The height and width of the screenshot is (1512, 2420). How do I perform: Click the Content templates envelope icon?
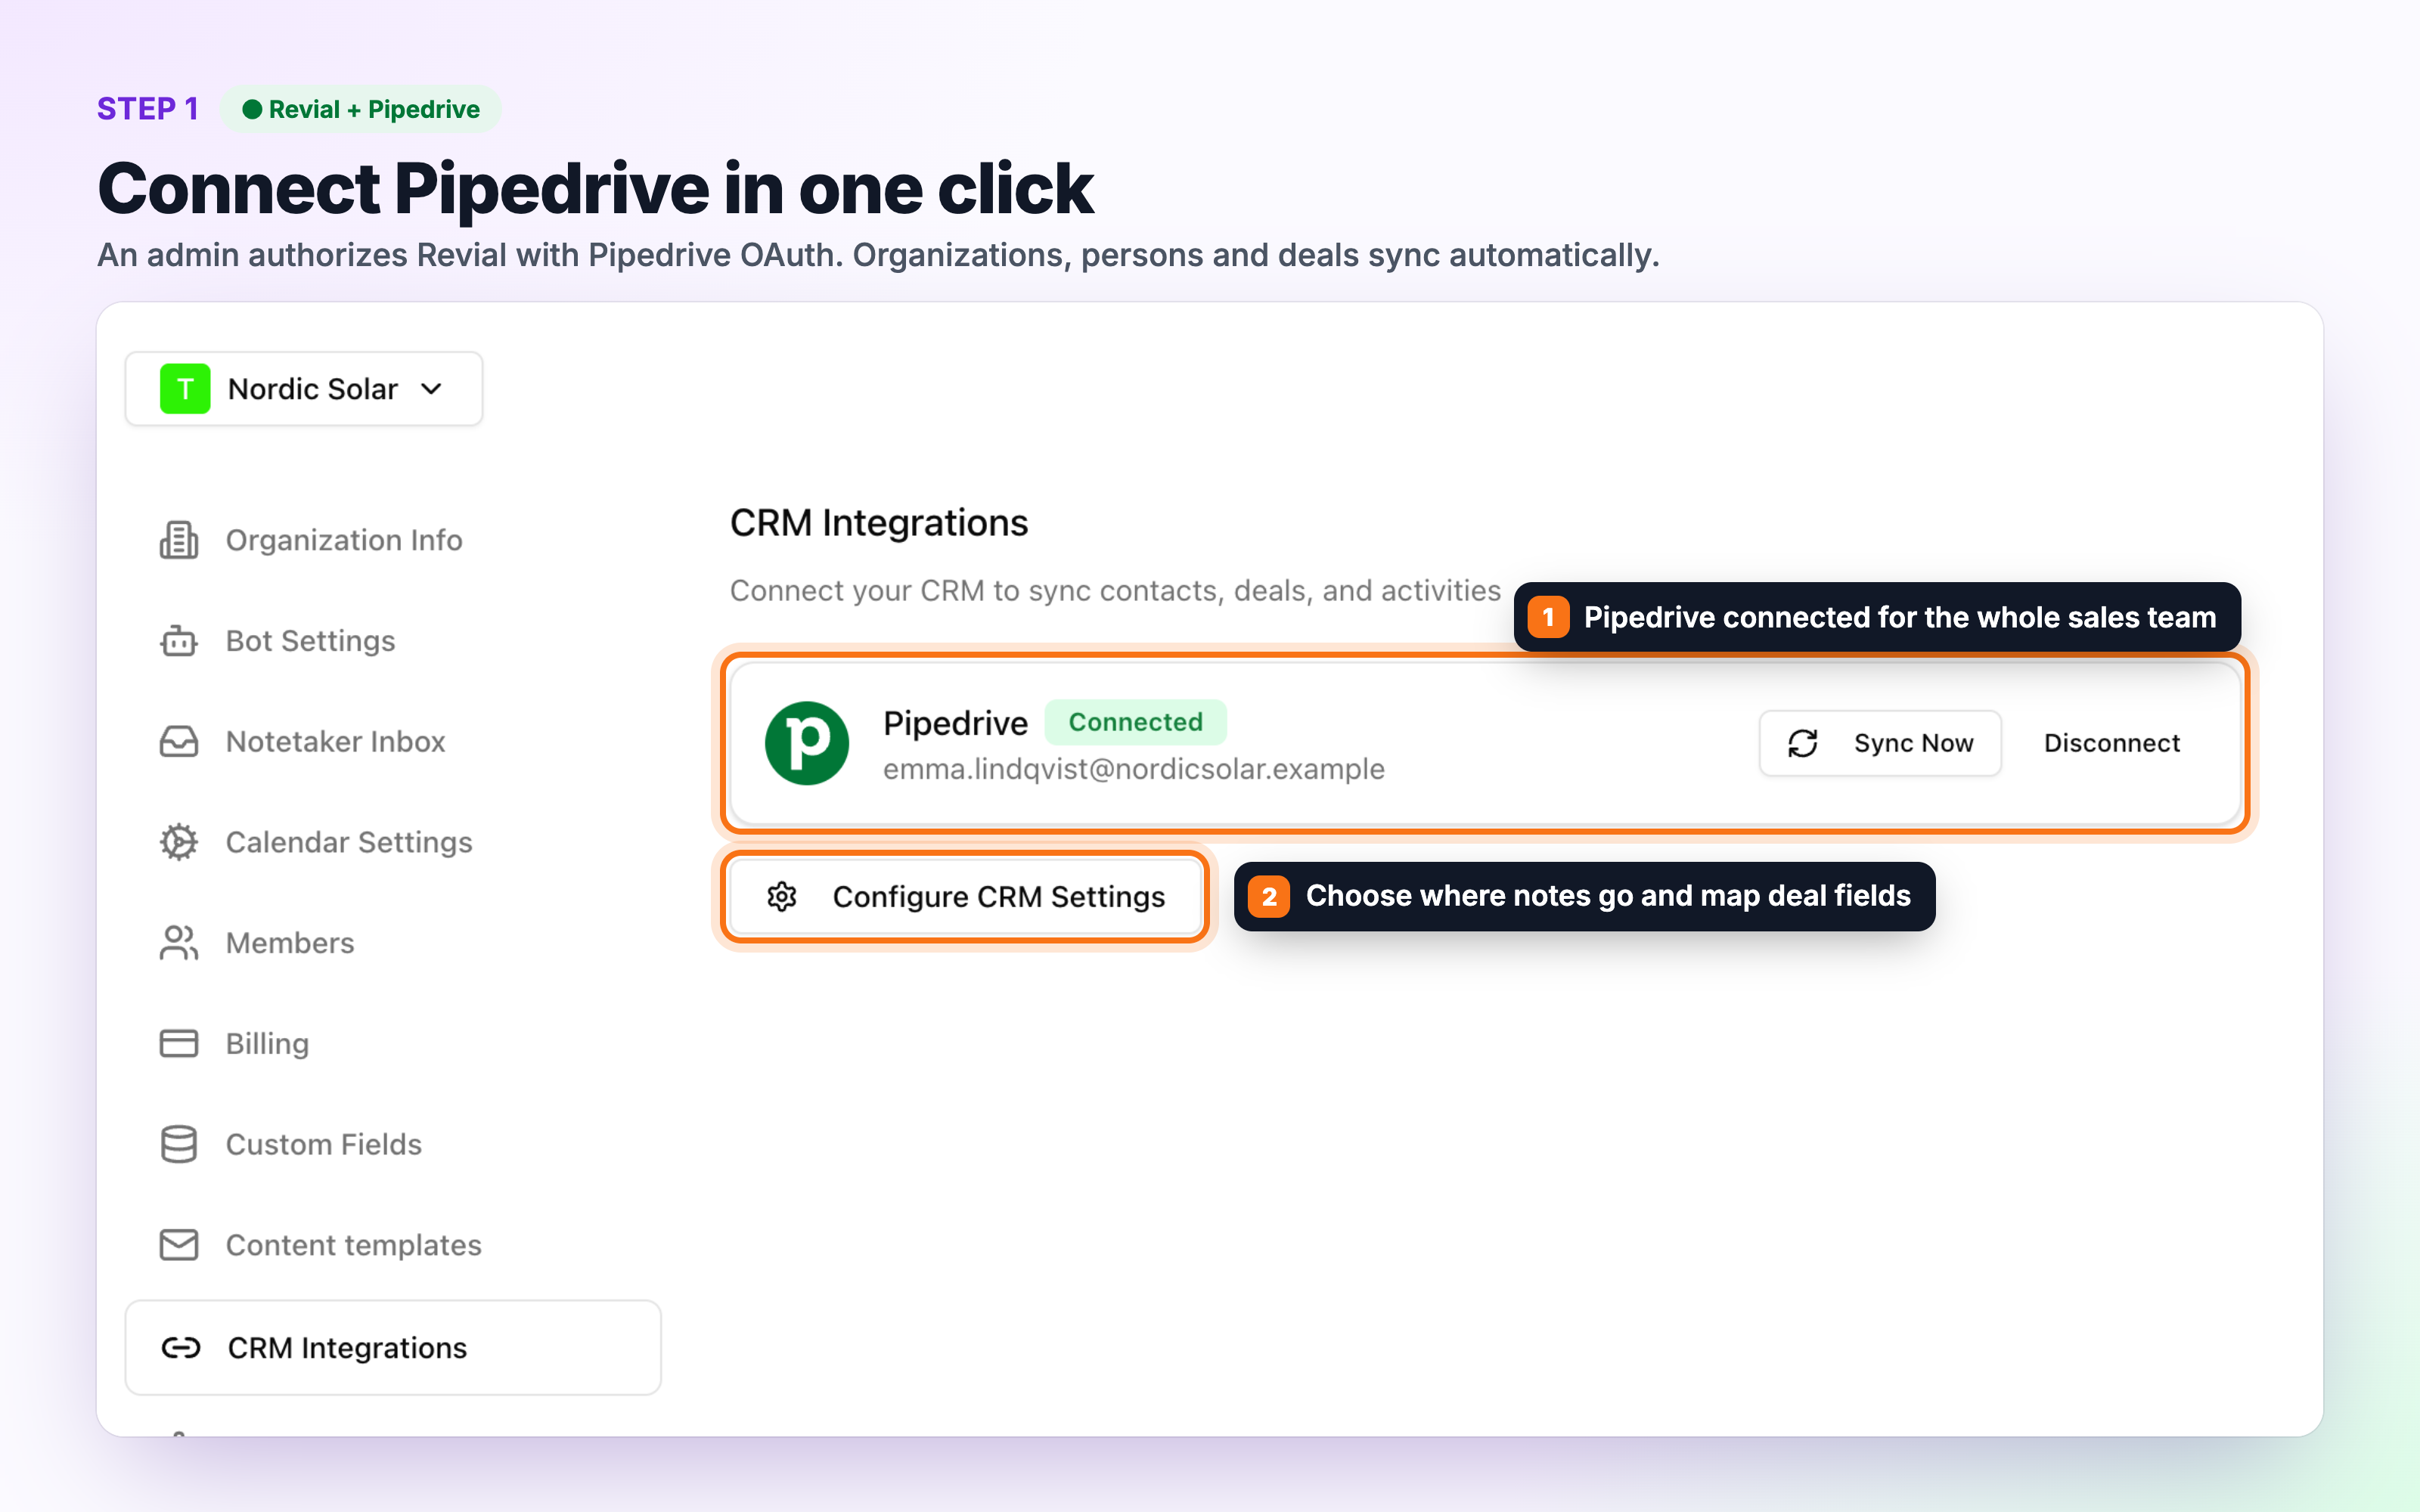[179, 1245]
